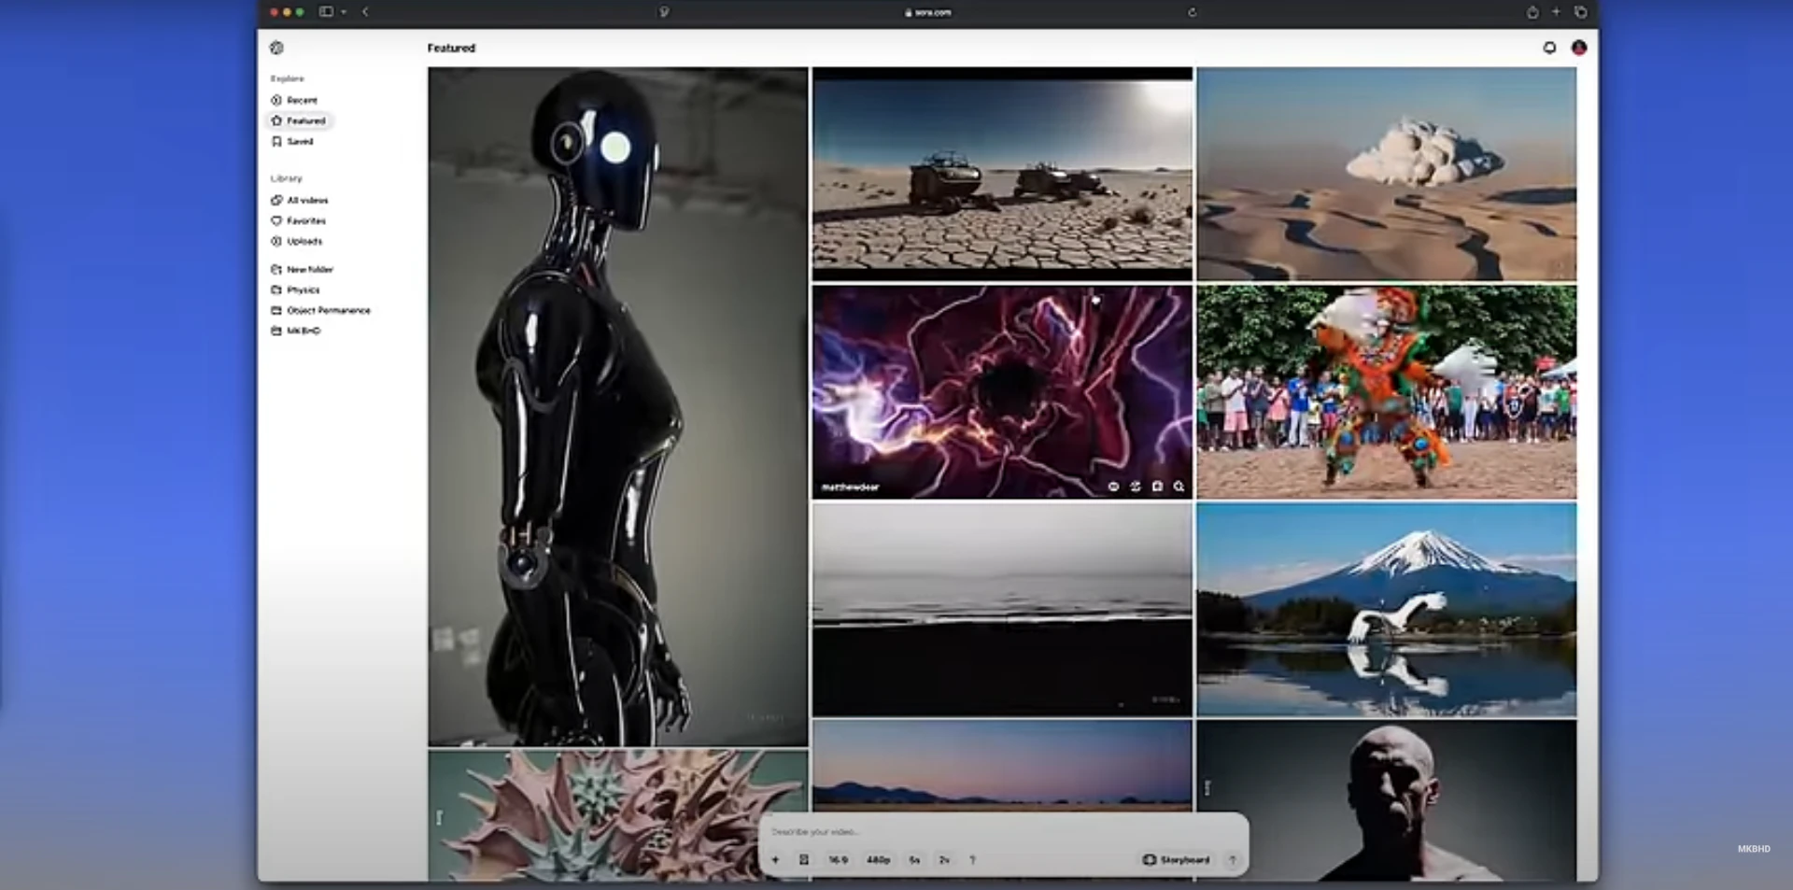Screen dimensions: 1793x890
Task: Open the notifications bell
Action: 1549,48
